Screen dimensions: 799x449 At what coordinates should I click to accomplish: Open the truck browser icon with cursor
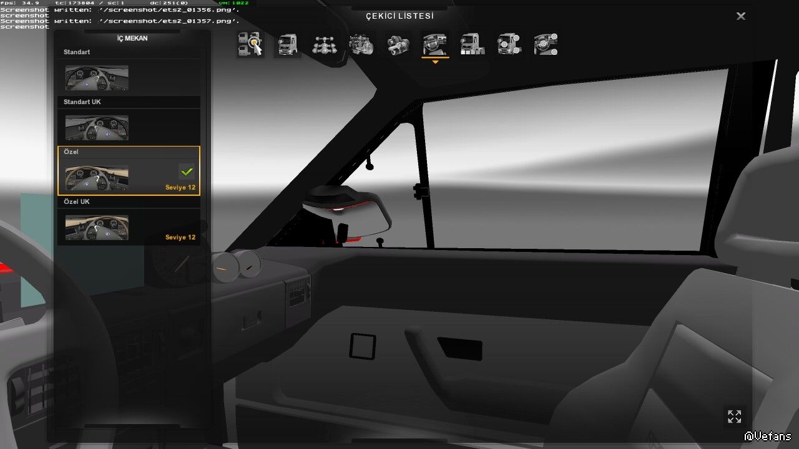(250, 44)
